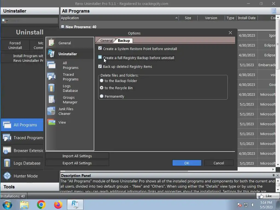Toggle Create a System Restore Point checkbox
The width and height of the screenshot is (280, 210).
100,48
